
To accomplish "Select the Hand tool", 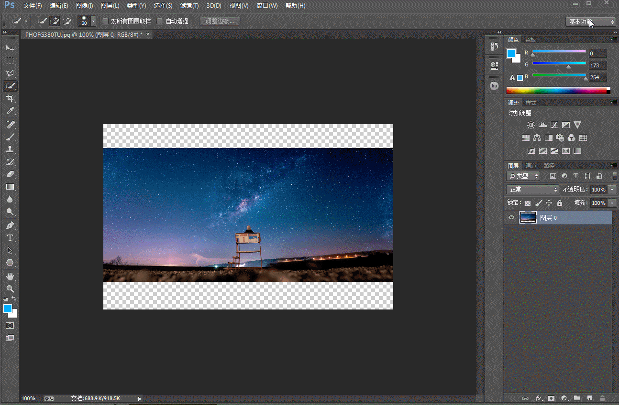I will click(x=10, y=277).
